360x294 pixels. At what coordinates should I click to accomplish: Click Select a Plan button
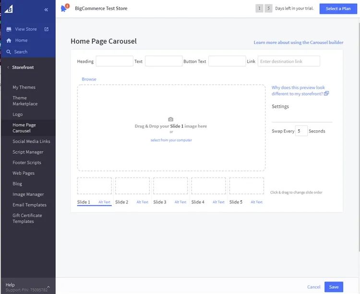tap(338, 9)
